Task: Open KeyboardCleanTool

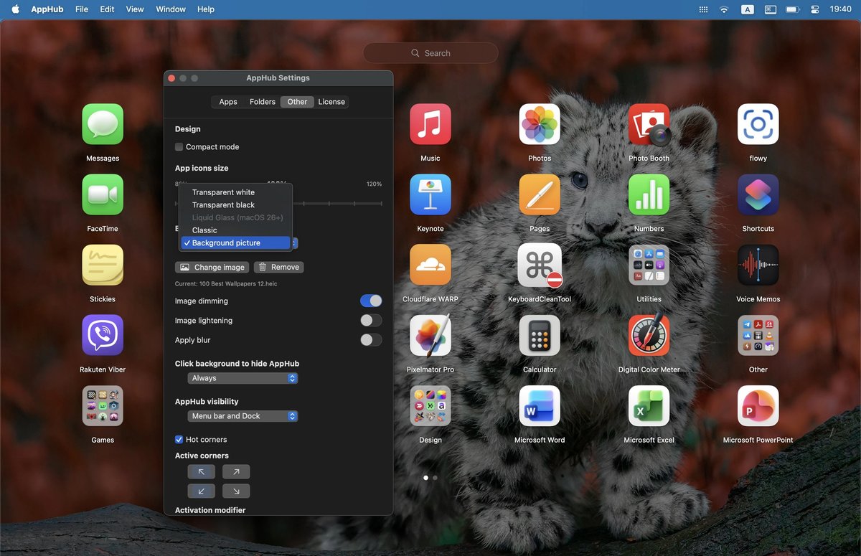Action: tap(540, 265)
